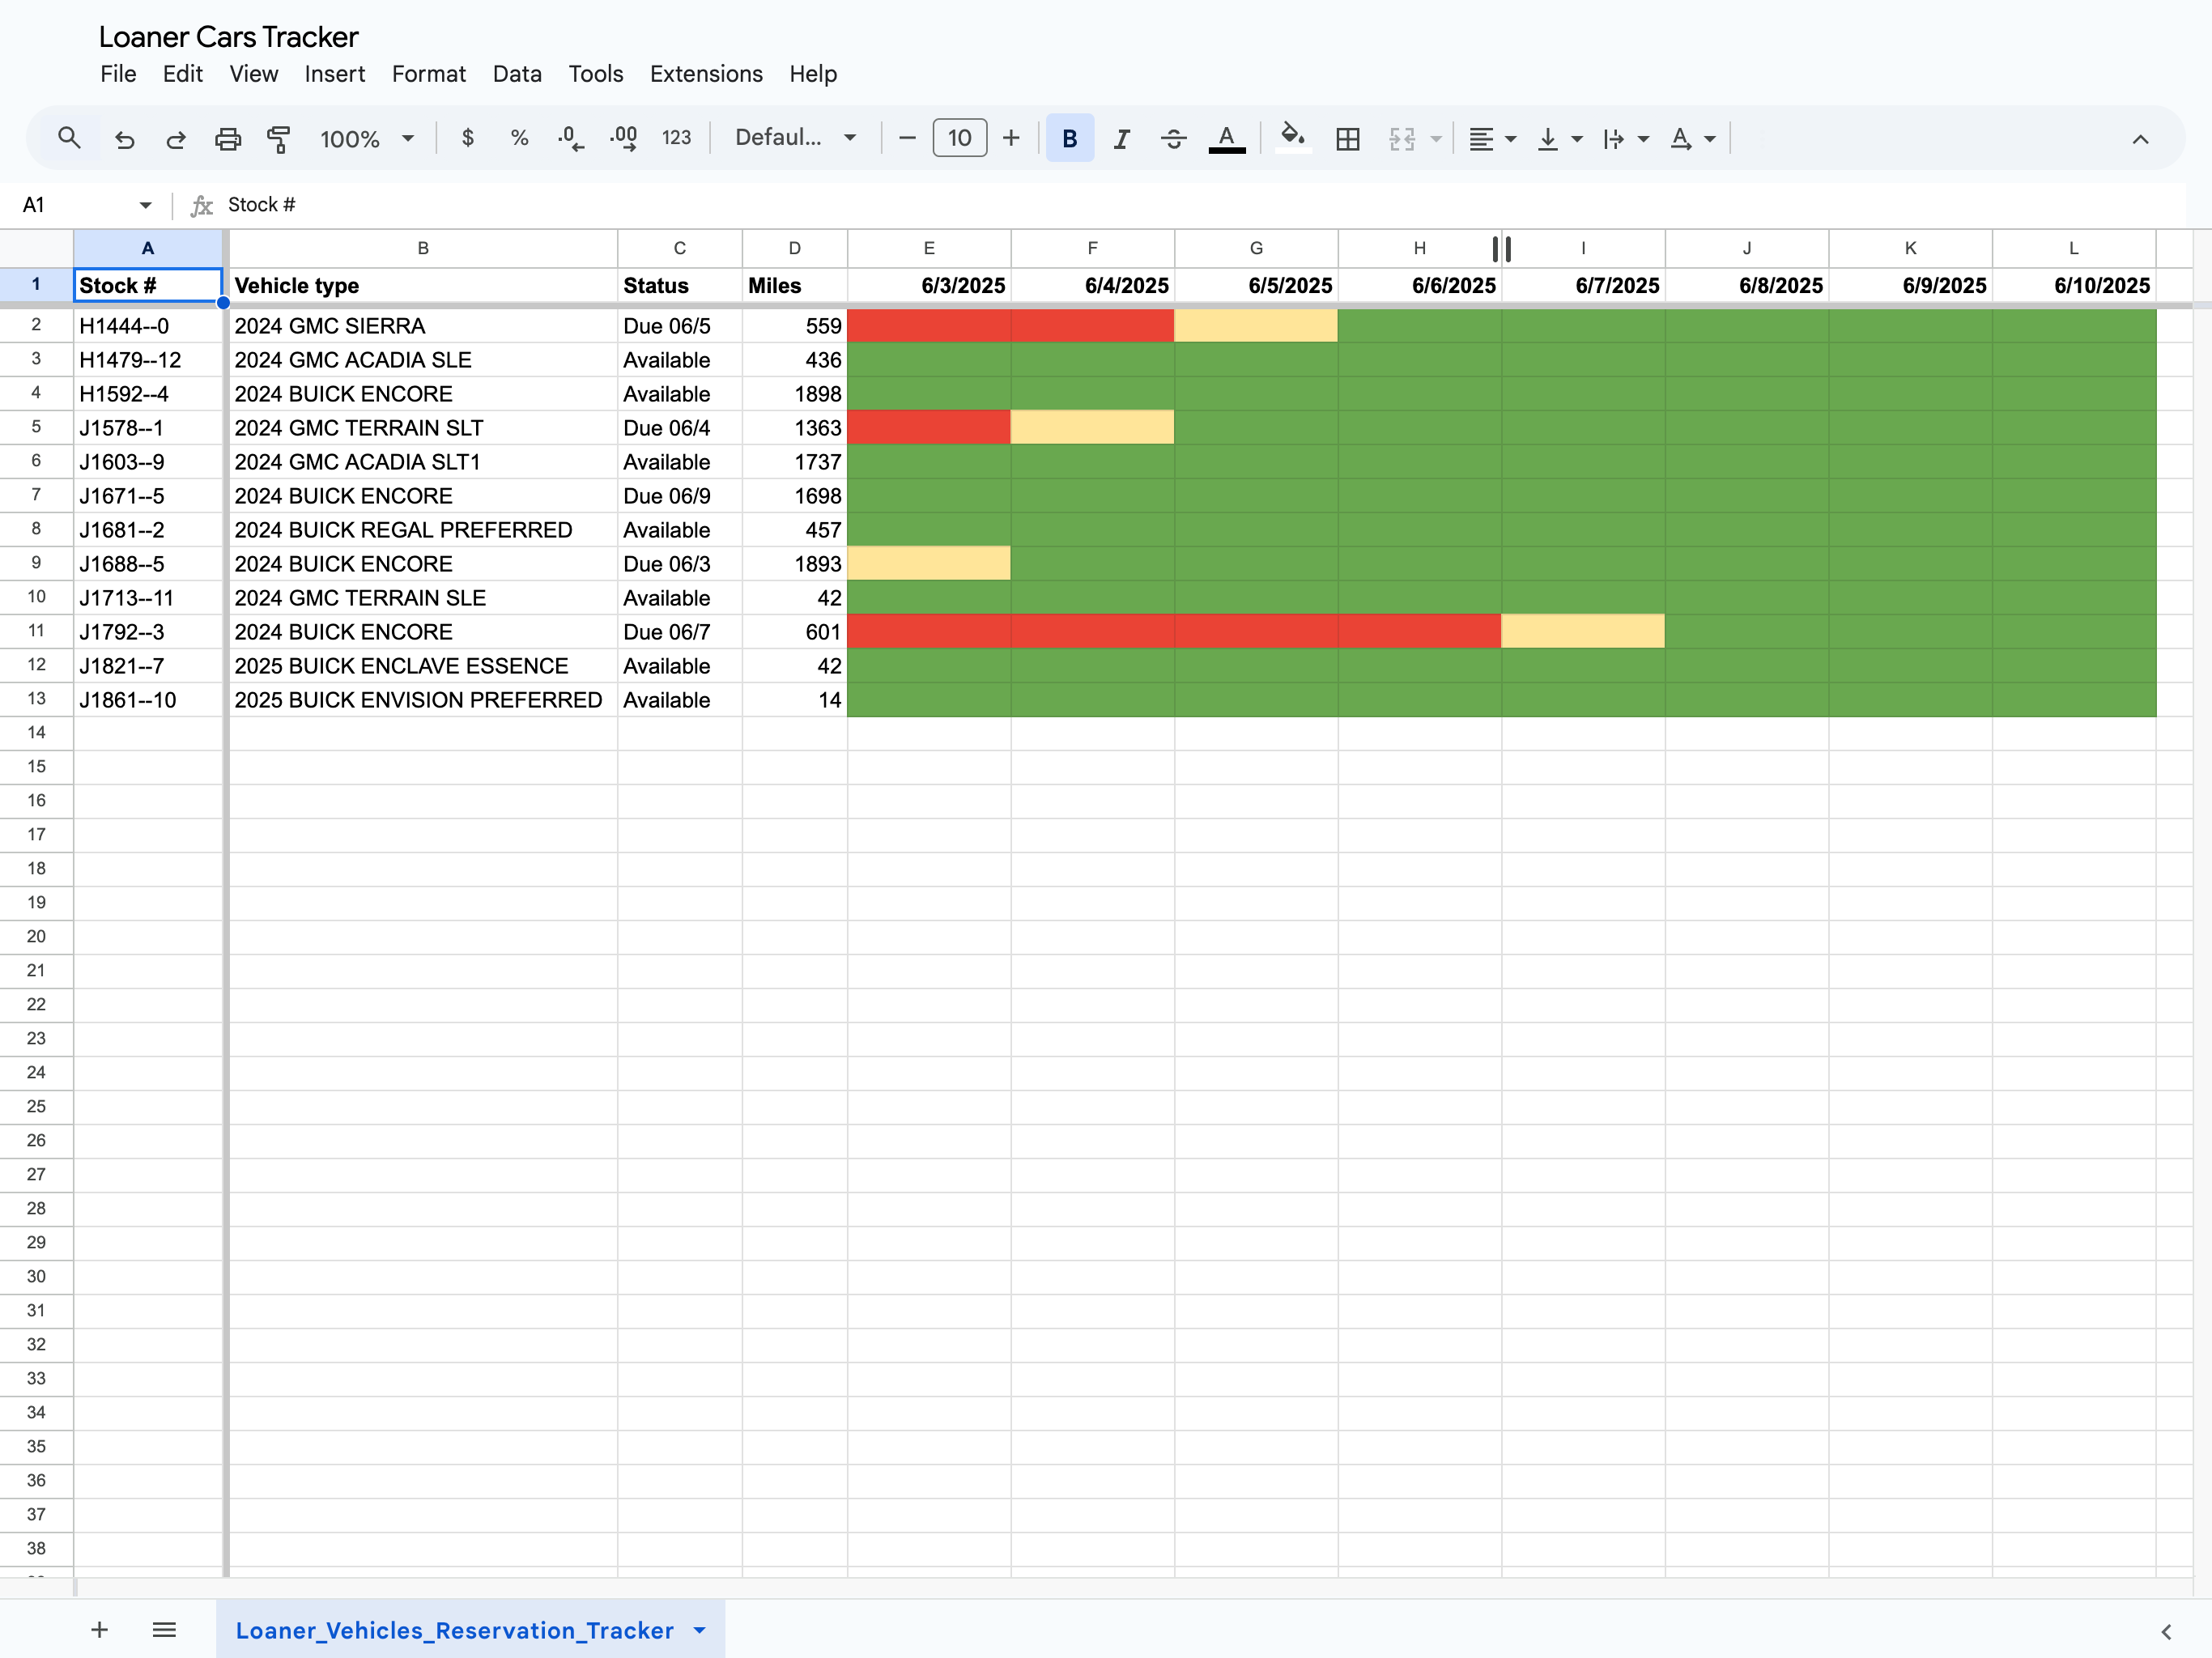Click the text color A icon
This screenshot has width=2212, height=1658.
[x=1226, y=138]
